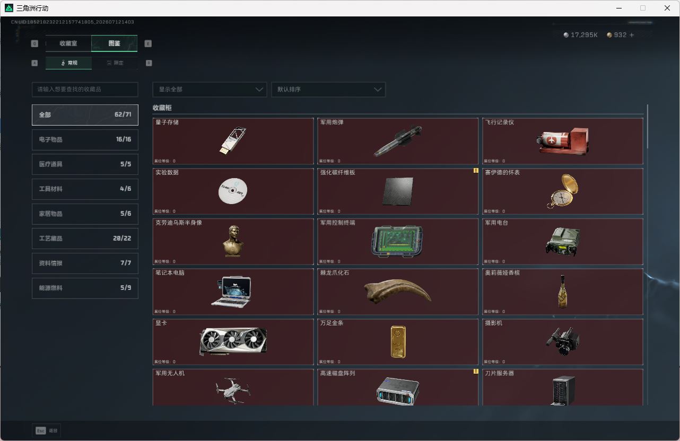Select the 赛伊德的怀表 pocket watch
This screenshot has height=441, width=680.
pos(563,191)
